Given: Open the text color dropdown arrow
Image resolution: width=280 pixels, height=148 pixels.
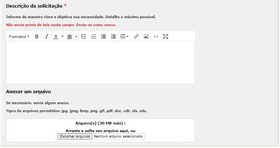Looking at the screenshot, I should (62, 37).
